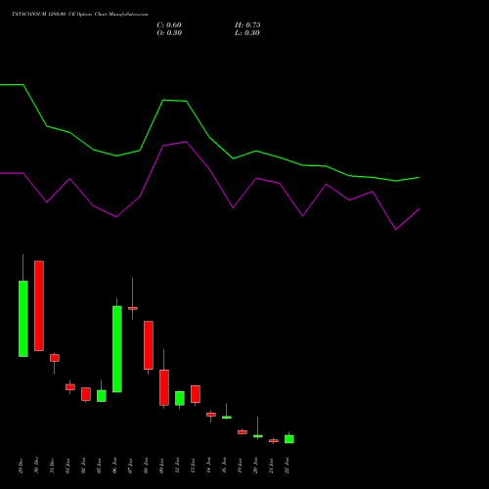489x489 pixels.
Task: Select the open value 'O: 0.30'
Action: [169, 33]
